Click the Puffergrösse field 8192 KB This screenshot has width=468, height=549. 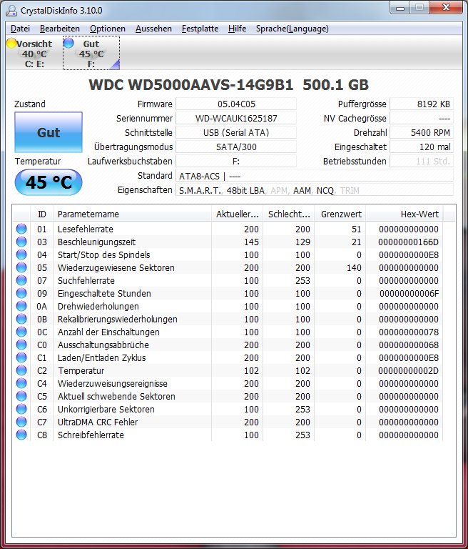[x=422, y=104]
